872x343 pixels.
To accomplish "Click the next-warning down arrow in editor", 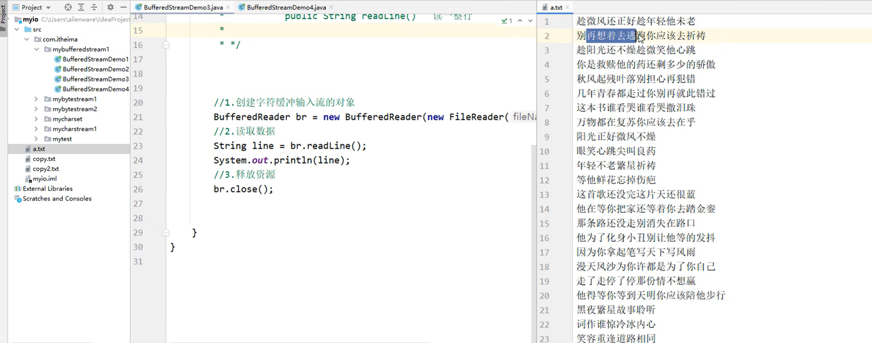I will coord(530,21).
